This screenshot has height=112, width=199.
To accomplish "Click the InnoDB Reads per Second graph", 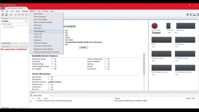I will 162,68.
